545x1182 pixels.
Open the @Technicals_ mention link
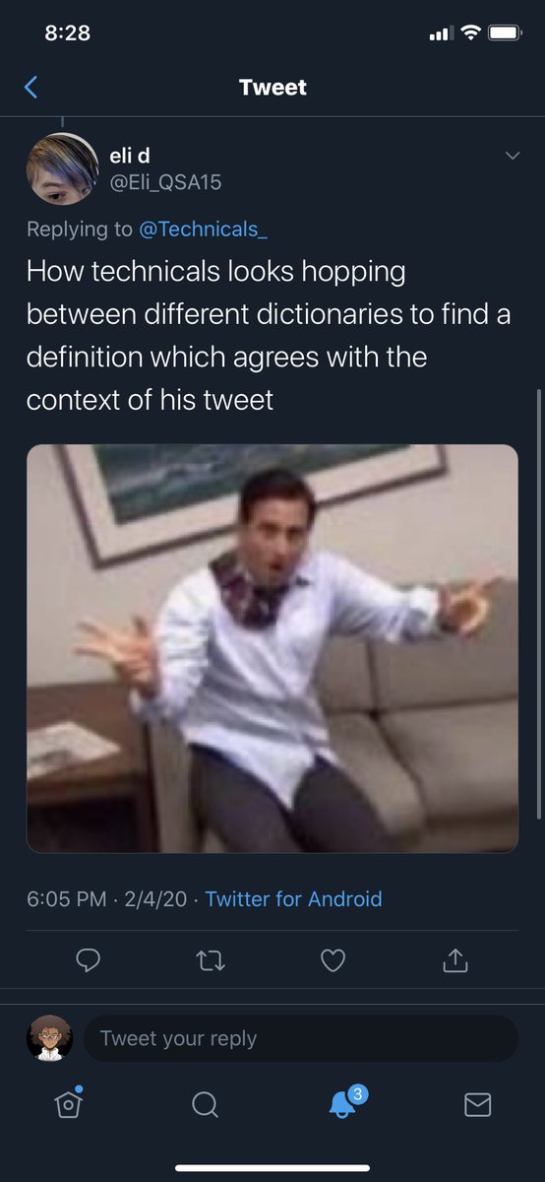click(203, 229)
